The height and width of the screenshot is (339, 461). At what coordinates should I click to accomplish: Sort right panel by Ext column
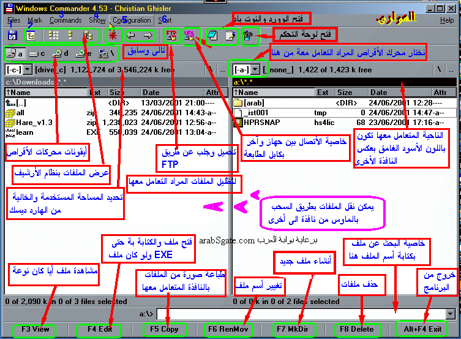tap(325, 93)
